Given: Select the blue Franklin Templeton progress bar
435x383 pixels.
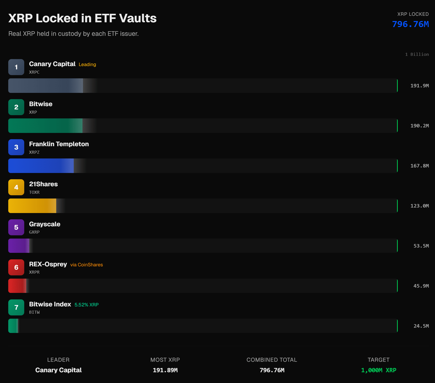Looking at the screenshot, I should (x=203, y=166).
